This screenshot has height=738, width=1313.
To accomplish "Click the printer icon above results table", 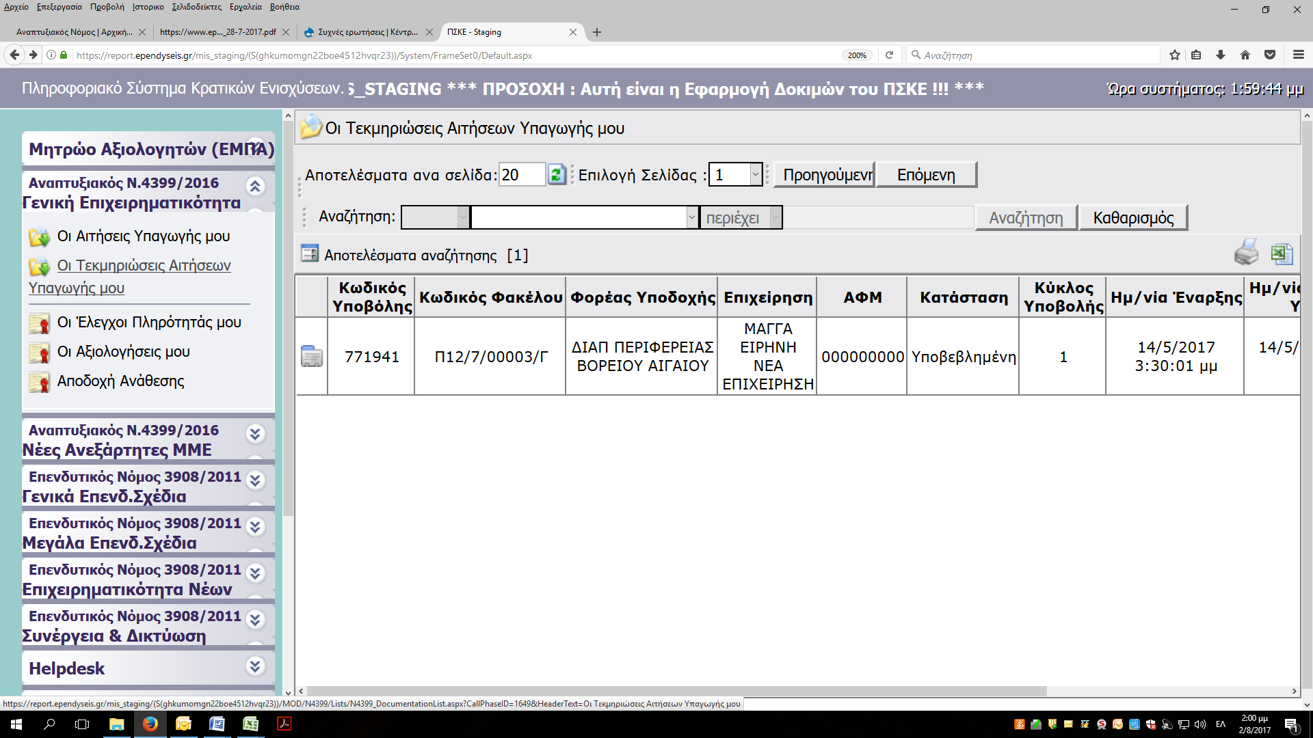I will [1246, 253].
